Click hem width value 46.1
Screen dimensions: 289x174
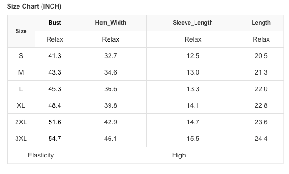pos(110,139)
